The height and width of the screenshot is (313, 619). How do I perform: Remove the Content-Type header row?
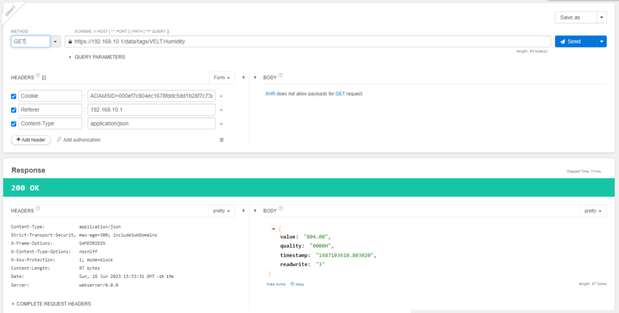(221, 124)
